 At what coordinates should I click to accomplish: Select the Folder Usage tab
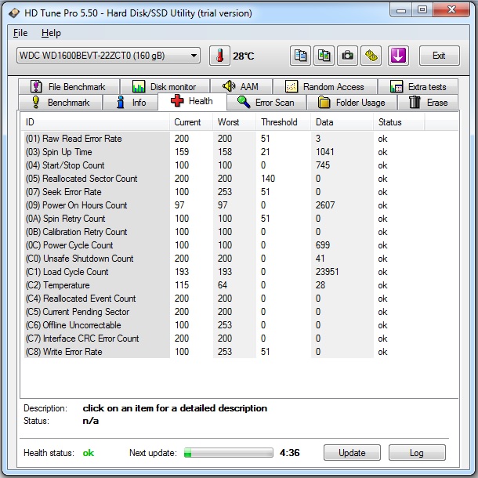(x=352, y=103)
